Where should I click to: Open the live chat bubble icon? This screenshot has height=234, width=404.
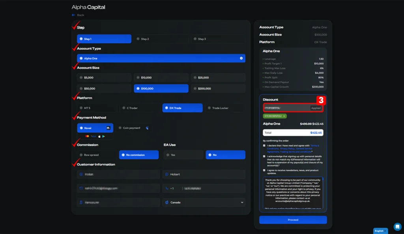[397, 227]
